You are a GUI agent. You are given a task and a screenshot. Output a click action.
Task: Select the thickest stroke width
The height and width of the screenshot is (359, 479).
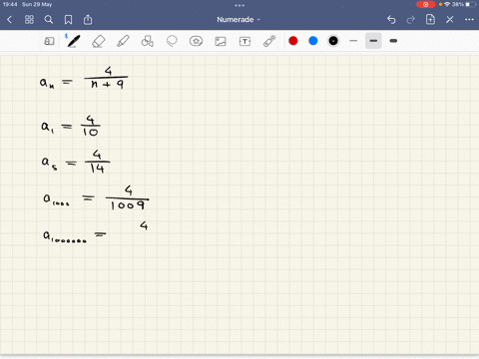click(x=393, y=41)
